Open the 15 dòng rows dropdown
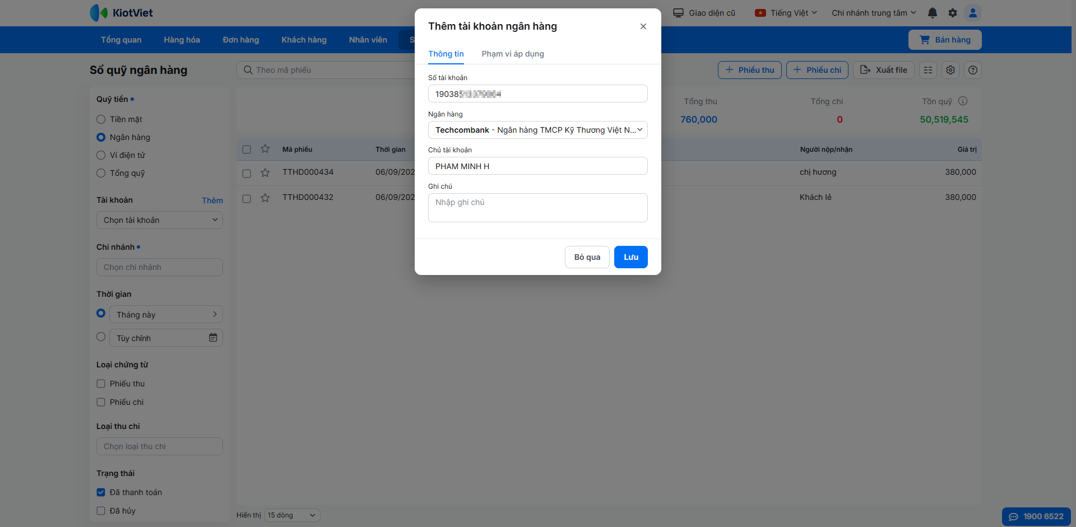This screenshot has width=1076, height=527. (292, 515)
